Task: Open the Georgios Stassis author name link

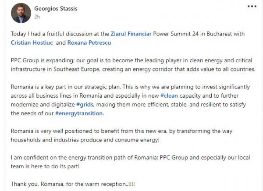Action: click(x=56, y=9)
